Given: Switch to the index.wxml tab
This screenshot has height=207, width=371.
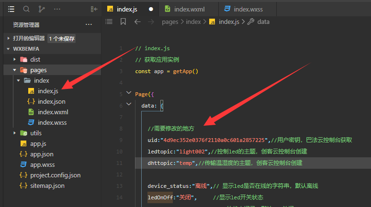Looking at the screenshot, I should pos(189,9).
